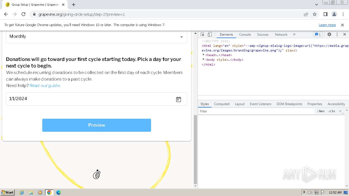Open a new browser tab
The height and width of the screenshot is (196, 349).
tap(74, 5)
